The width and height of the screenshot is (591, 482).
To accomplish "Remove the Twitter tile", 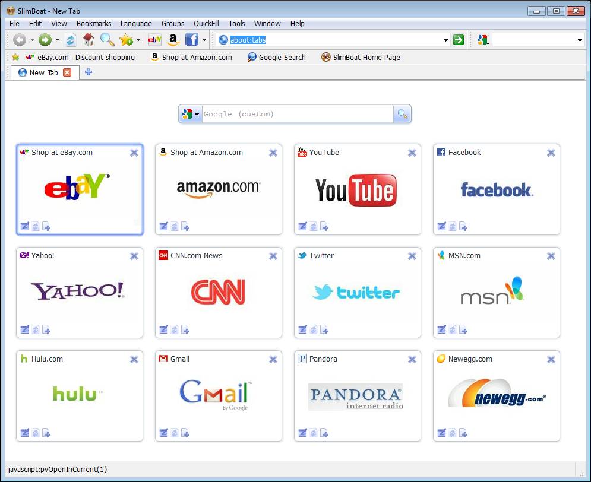I will (412, 256).
